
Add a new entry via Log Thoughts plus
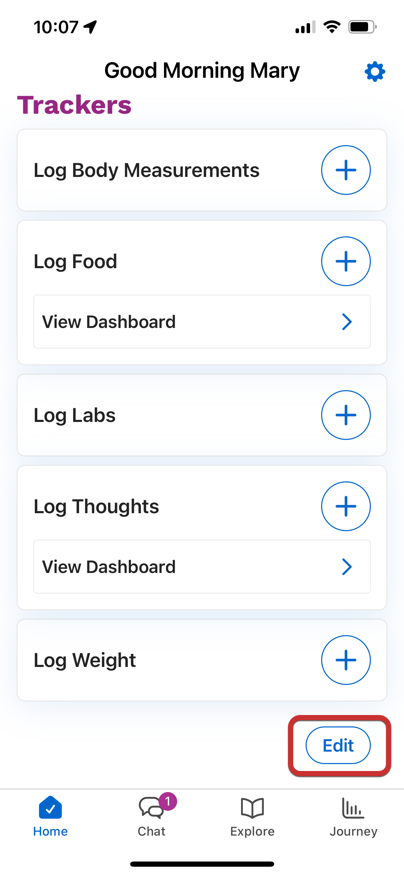point(346,506)
